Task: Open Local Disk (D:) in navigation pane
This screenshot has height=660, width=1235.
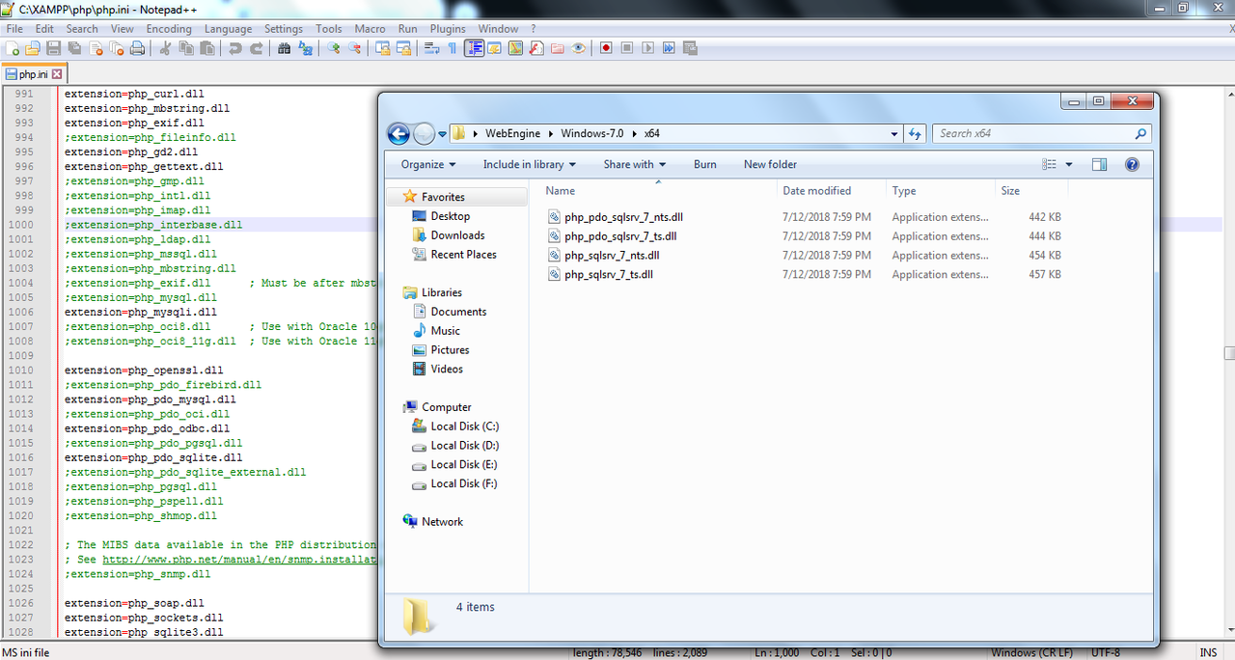Action: 464,445
